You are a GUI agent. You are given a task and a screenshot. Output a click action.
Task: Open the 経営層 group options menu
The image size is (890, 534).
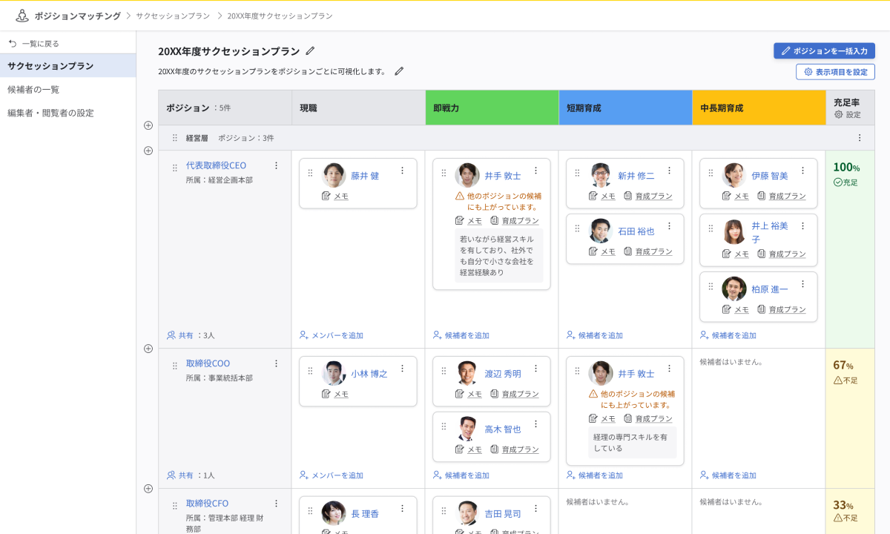pos(860,138)
